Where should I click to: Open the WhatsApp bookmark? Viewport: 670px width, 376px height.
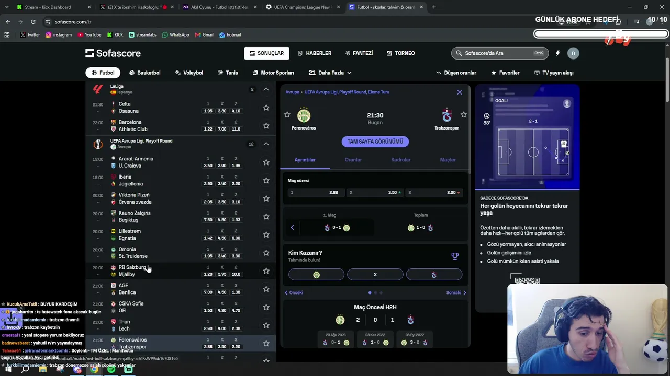[x=175, y=35]
